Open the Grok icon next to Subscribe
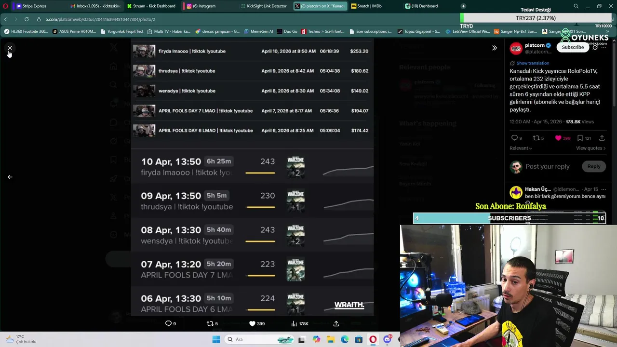This screenshot has width=617, height=347. click(595, 47)
